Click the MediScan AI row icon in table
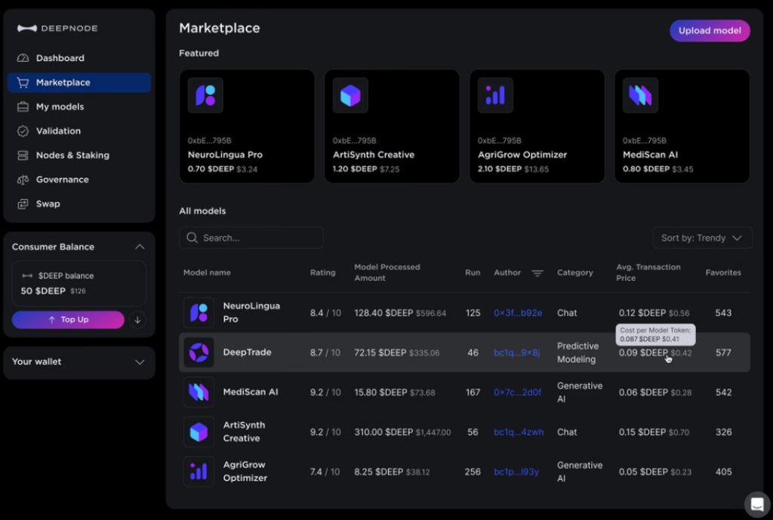The height and width of the screenshot is (520, 773). click(x=199, y=392)
